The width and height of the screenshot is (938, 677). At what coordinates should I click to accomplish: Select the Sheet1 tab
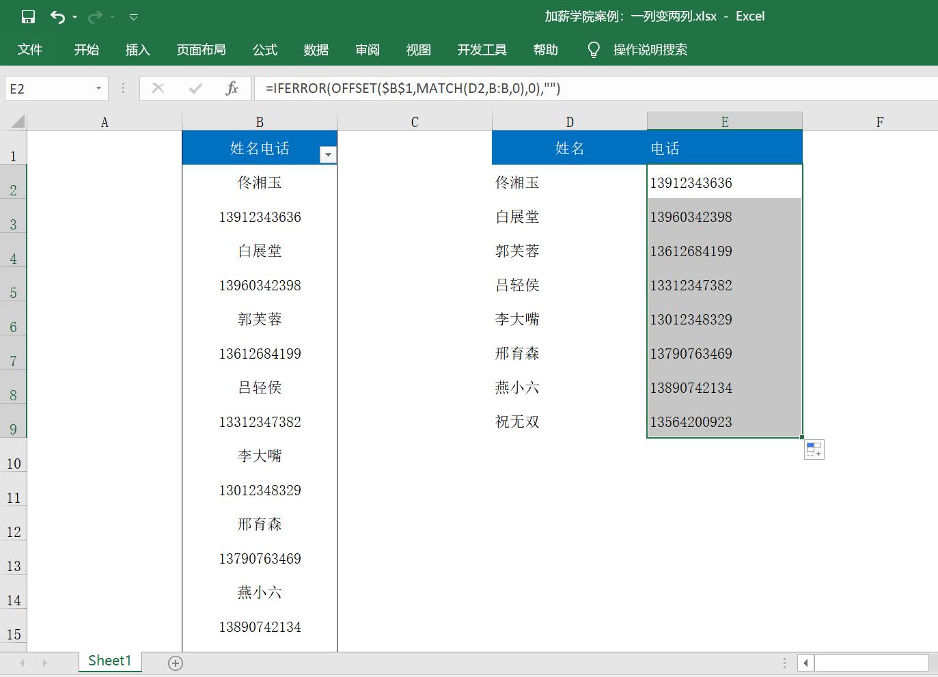tap(109, 661)
